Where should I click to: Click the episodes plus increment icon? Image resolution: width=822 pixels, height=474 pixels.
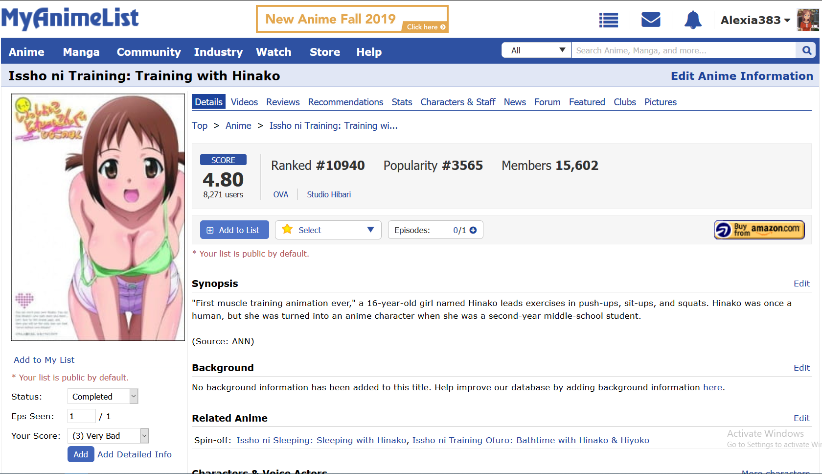pyautogui.click(x=473, y=230)
